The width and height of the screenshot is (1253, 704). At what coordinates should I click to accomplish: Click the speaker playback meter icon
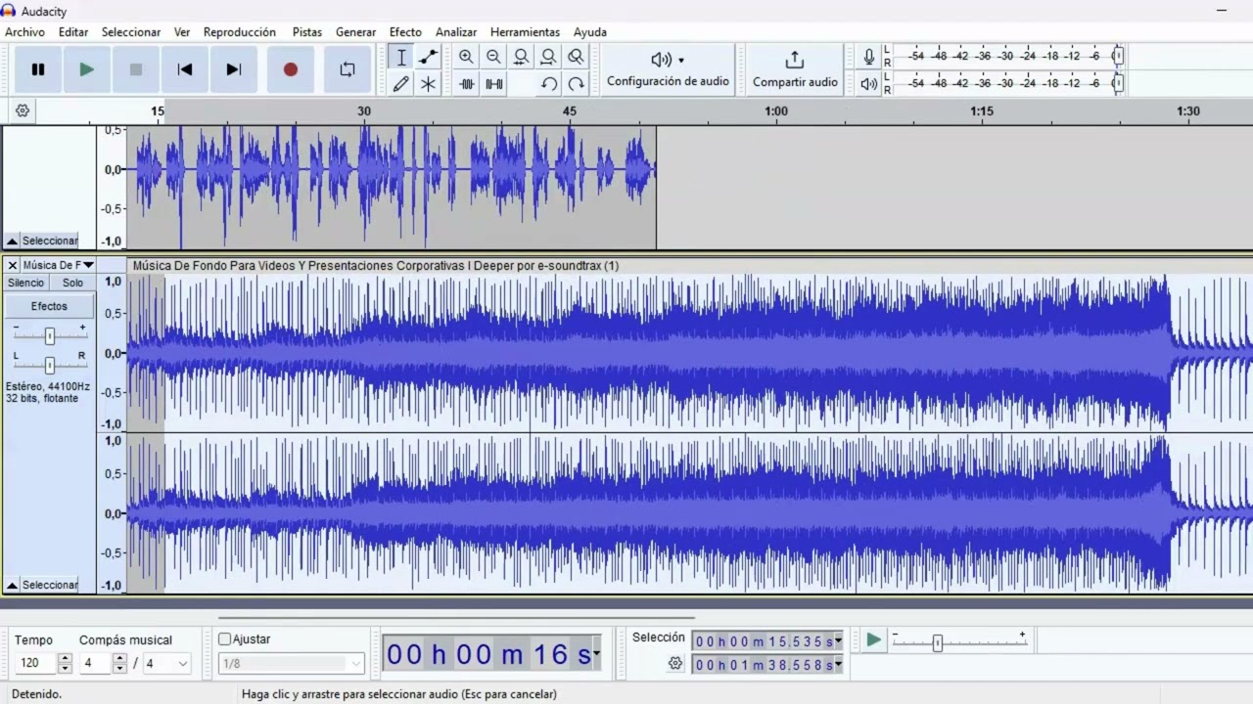868,84
